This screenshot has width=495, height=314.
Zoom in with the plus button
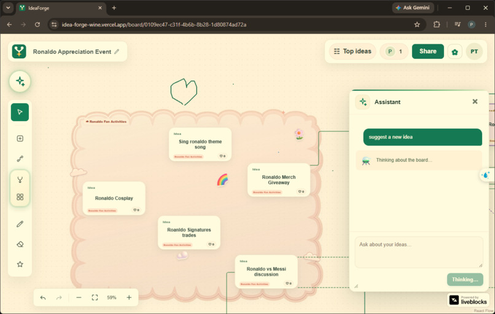(x=129, y=297)
